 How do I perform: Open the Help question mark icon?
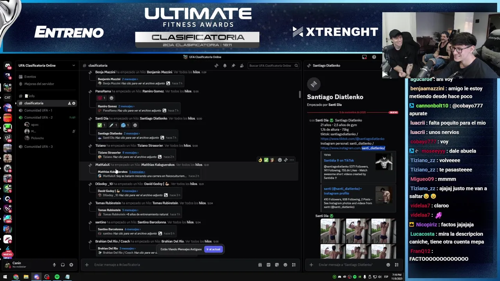[x=374, y=57]
